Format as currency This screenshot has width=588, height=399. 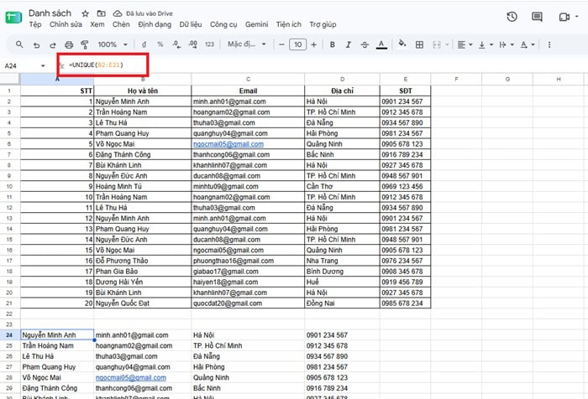[x=144, y=44]
